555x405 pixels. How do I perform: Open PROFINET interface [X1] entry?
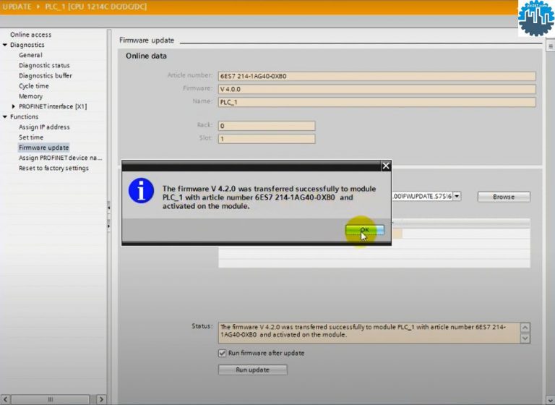pyautogui.click(x=53, y=106)
